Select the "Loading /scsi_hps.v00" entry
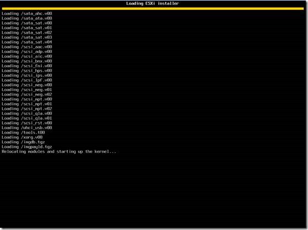 click(27, 71)
